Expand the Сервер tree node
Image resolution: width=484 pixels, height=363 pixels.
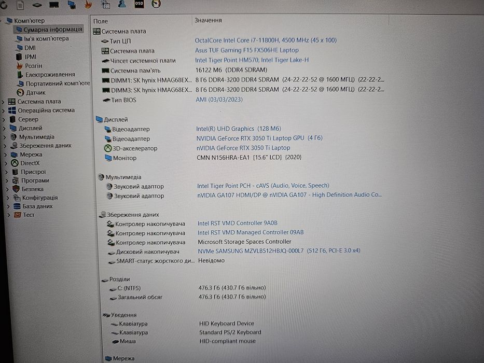coord(4,119)
